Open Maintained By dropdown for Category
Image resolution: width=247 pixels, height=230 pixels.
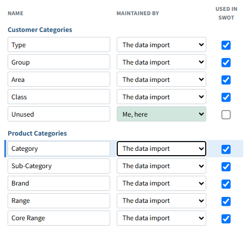[x=161, y=149]
